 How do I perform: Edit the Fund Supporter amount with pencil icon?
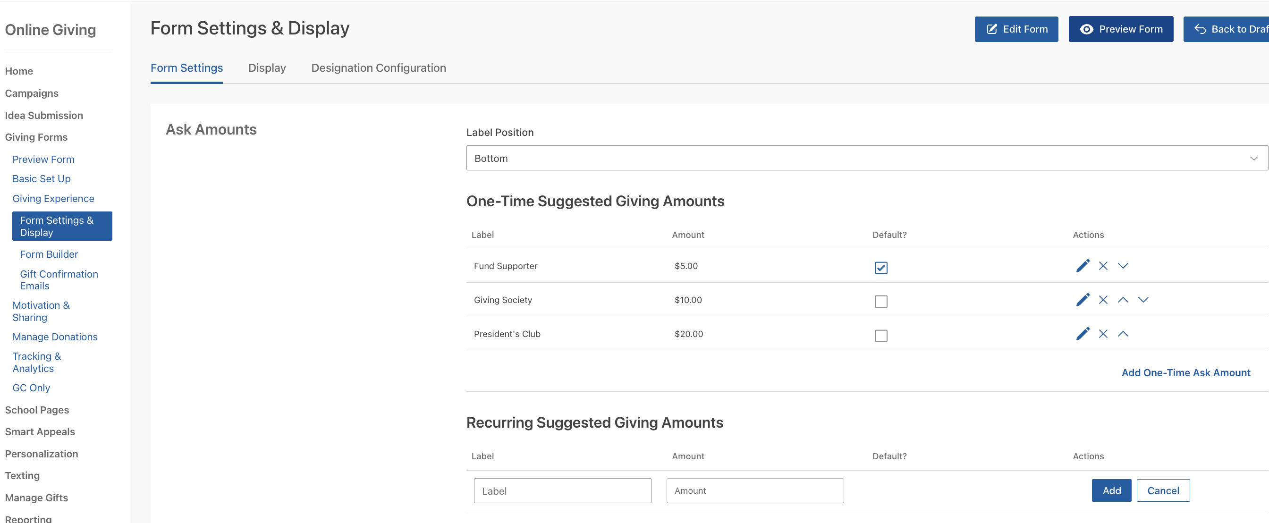tap(1083, 266)
